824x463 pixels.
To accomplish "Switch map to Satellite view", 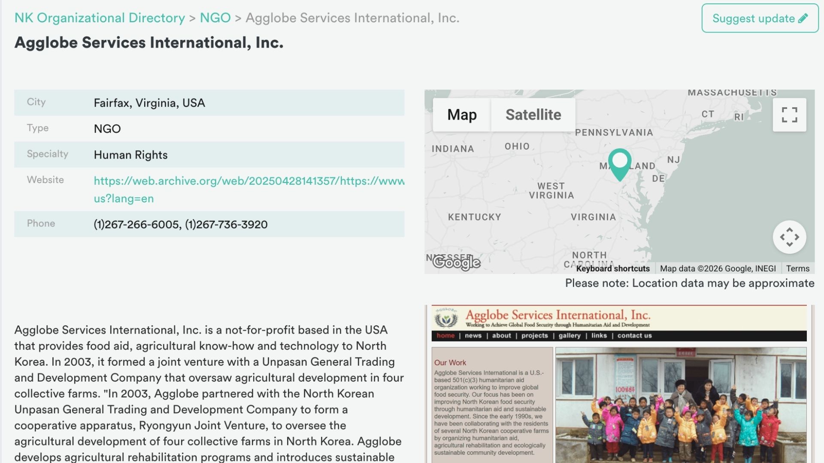I will 533,114.
